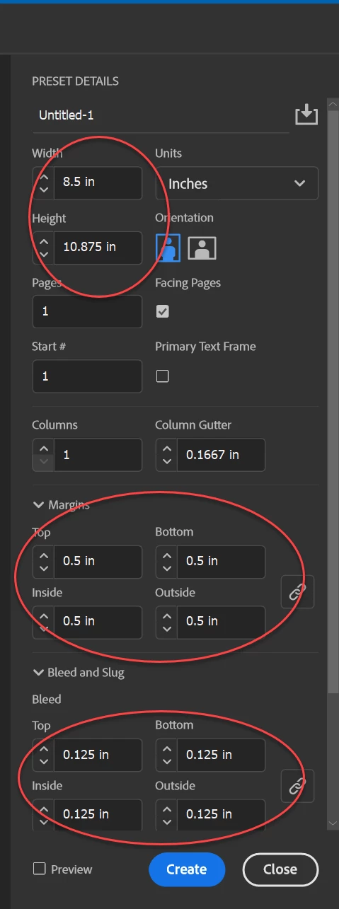Screen dimensions: 339x909
Task: Toggle the margins chain link icon
Action: [x=298, y=592]
